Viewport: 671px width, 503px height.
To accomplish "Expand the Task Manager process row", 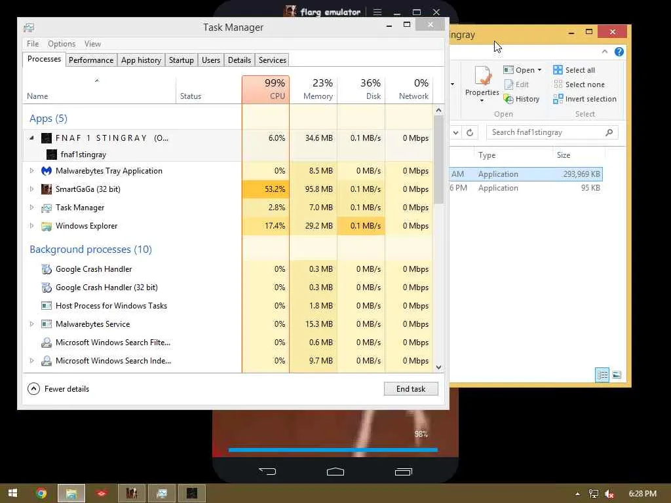I will [x=31, y=208].
